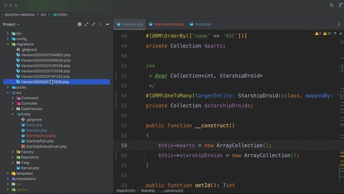Click \App\Entity in the bottom breadcrumb

126,191
